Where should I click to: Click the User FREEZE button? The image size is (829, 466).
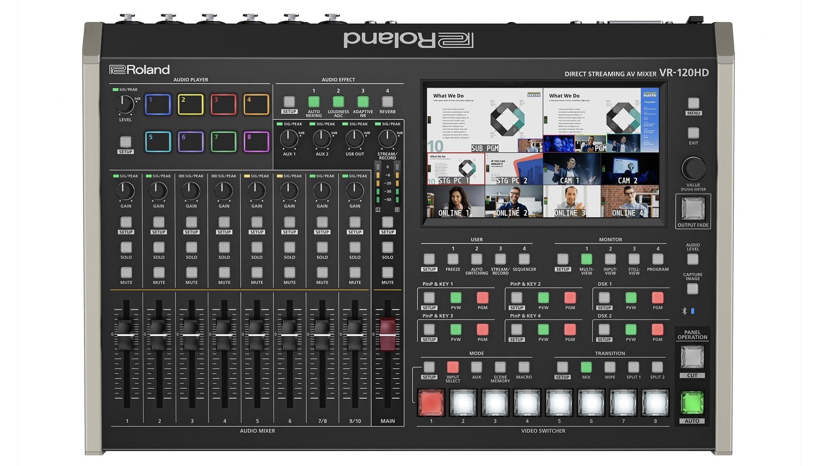click(453, 259)
